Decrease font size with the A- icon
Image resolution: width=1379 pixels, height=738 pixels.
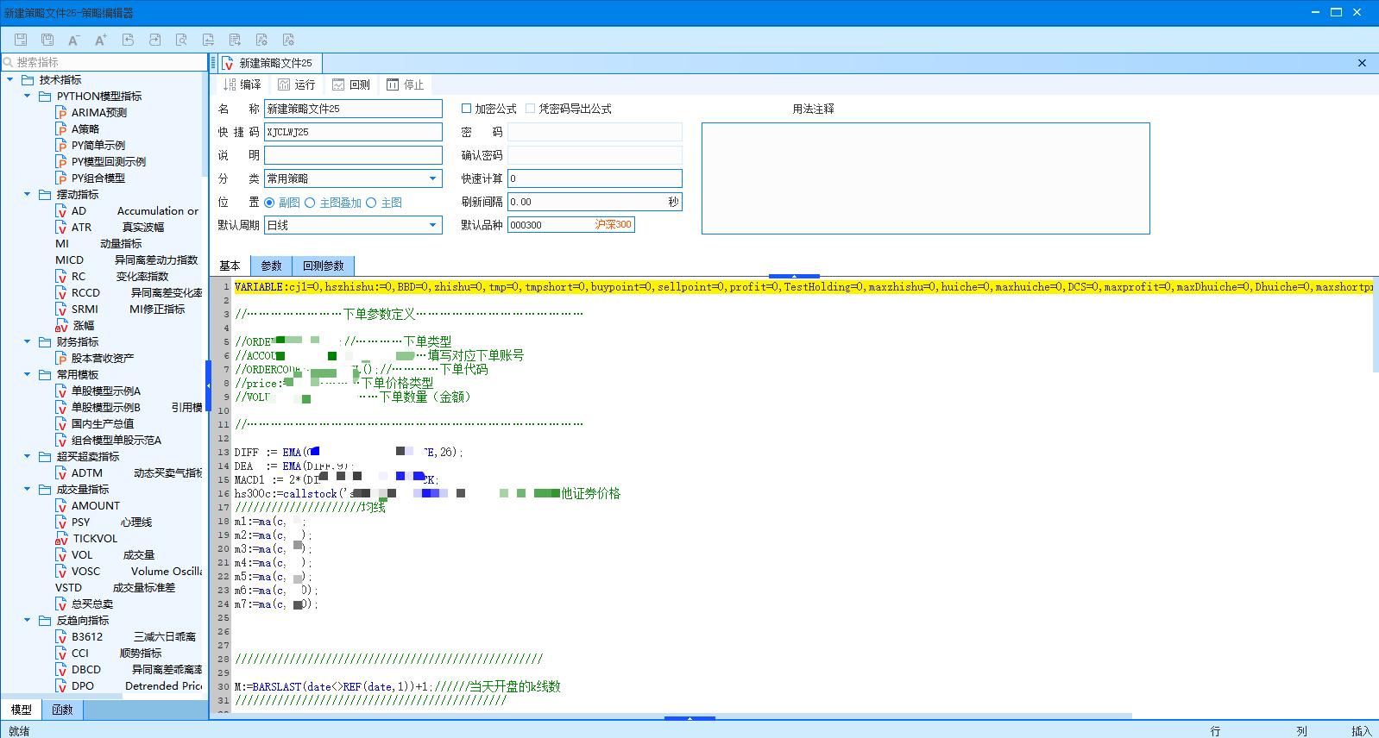(x=74, y=40)
